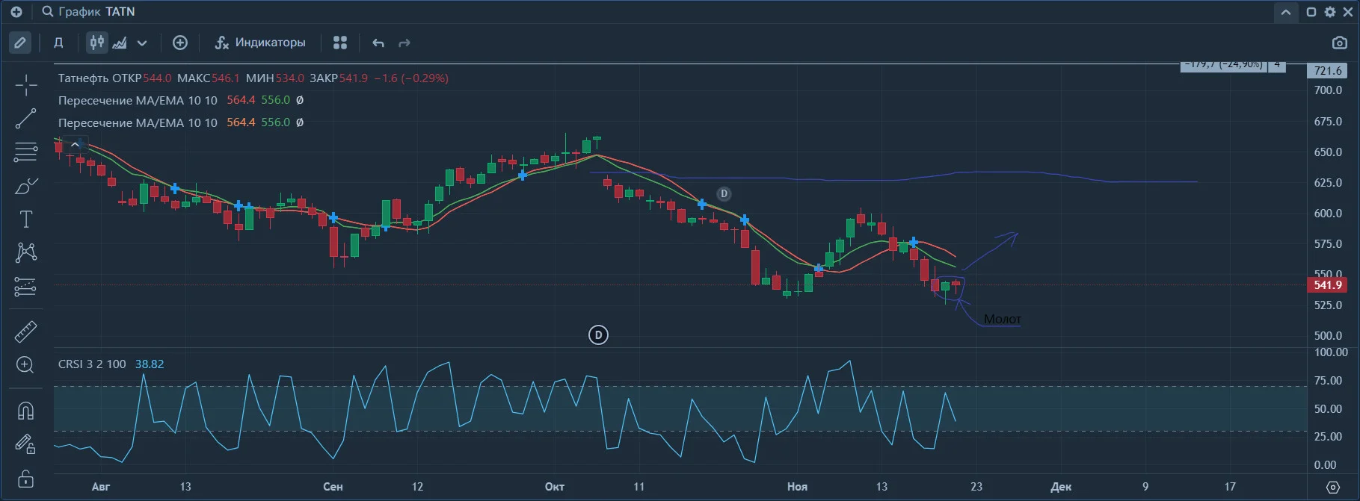Select the forecast and measurement lines tool
Image resolution: width=1360 pixels, height=501 pixels.
(26, 287)
